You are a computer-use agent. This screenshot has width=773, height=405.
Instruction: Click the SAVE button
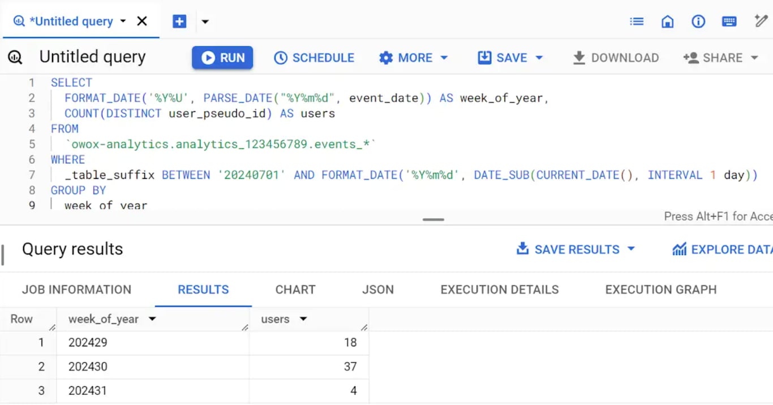[503, 58]
